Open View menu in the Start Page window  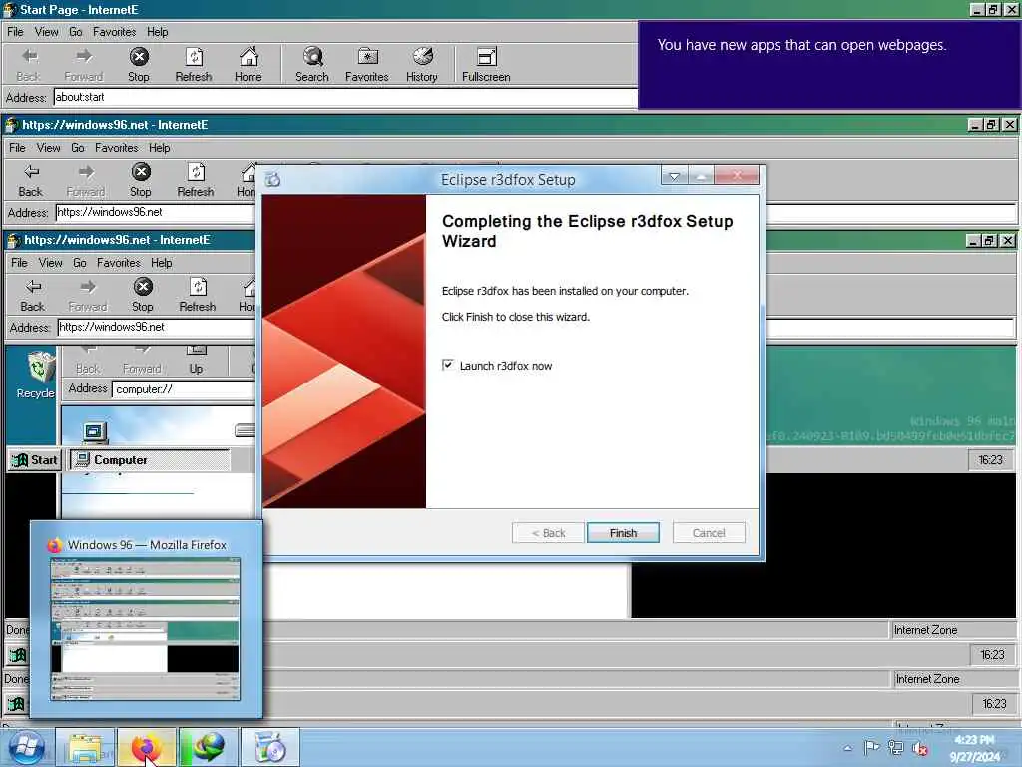pyautogui.click(x=46, y=32)
